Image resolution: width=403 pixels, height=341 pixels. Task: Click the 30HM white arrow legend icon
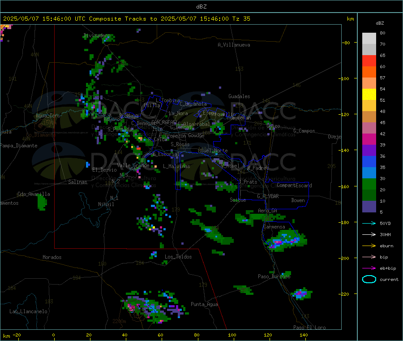pos(369,234)
